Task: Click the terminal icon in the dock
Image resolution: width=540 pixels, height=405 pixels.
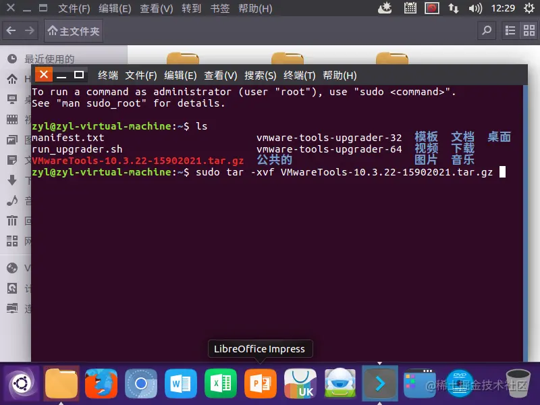Action: point(380,383)
